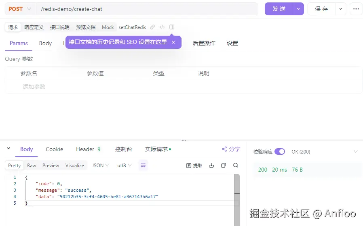
Task: Select the Params request tab
Action: [19, 43]
